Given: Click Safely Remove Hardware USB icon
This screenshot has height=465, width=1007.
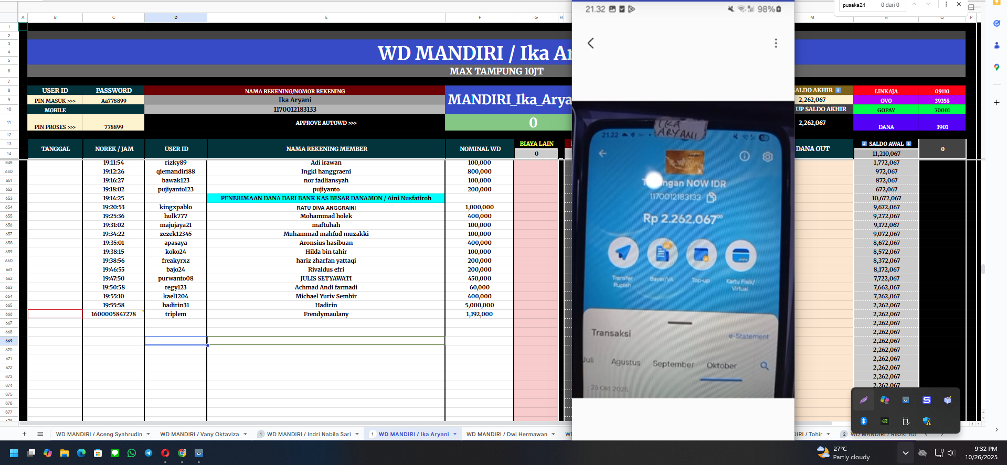Looking at the screenshot, I should (x=906, y=421).
